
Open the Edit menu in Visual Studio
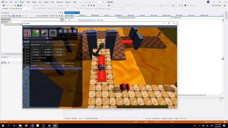click(11, 2)
